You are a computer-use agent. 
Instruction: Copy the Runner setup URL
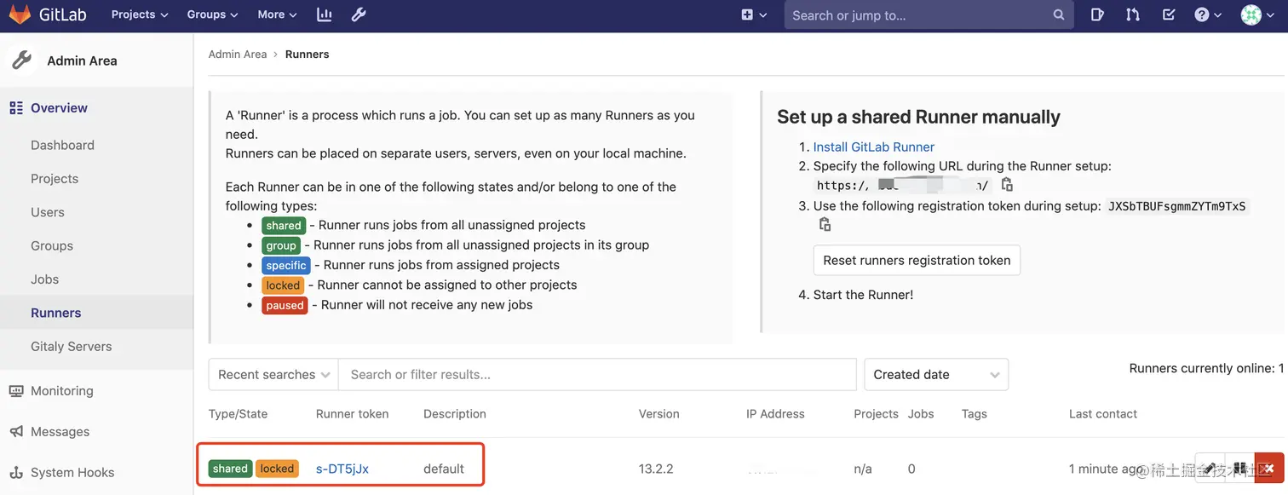tap(1007, 185)
